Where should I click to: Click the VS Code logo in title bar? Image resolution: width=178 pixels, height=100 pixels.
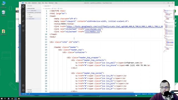23,3
